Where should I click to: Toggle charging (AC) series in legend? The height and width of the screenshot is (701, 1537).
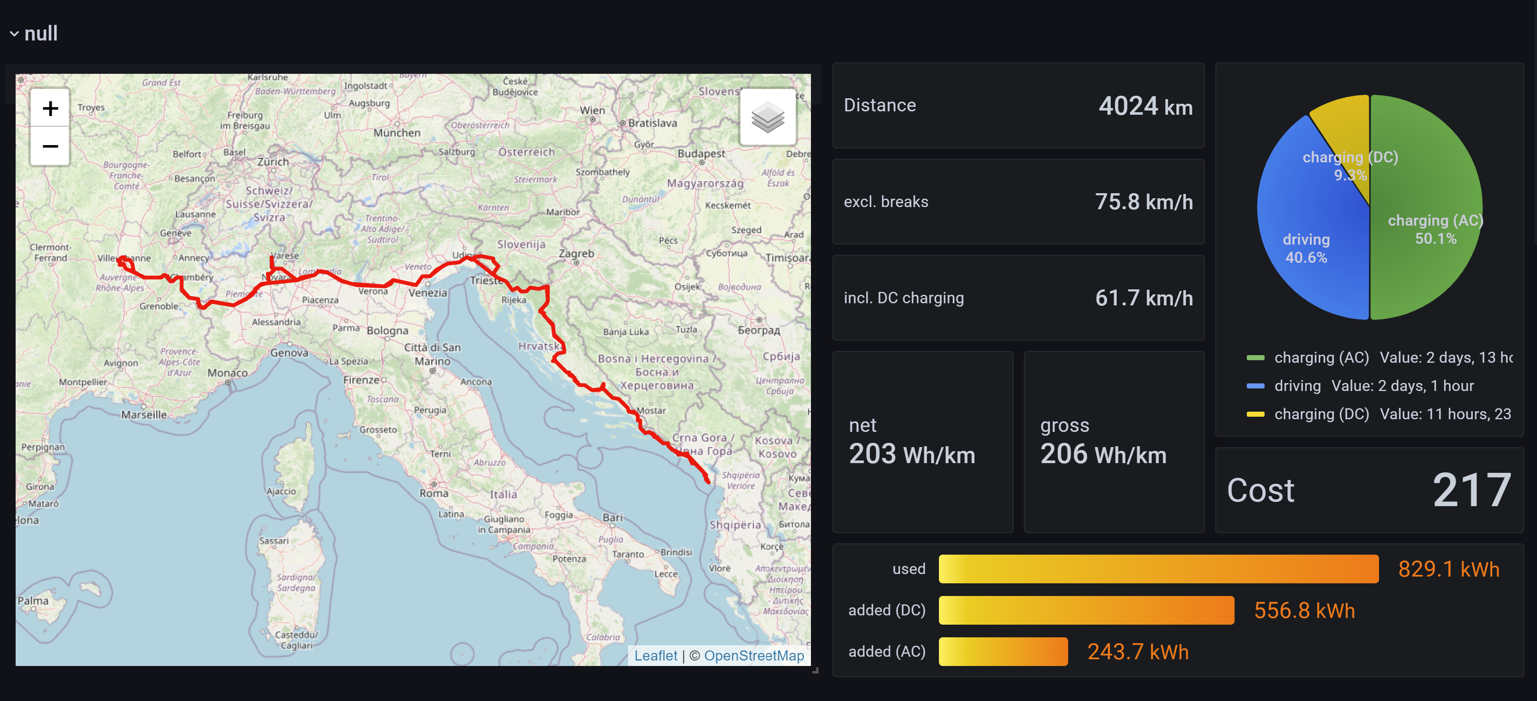point(1321,357)
